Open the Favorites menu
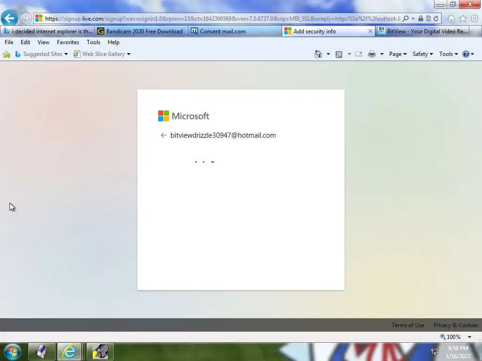This screenshot has width=482, height=361. click(x=68, y=42)
